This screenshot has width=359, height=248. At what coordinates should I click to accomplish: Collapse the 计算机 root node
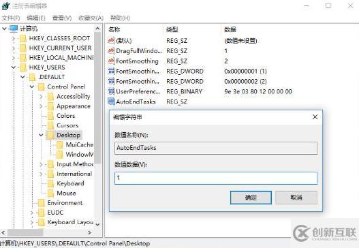(x=4, y=29)
